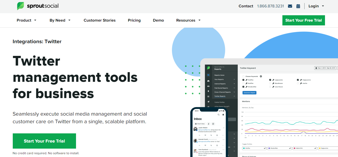The image size is (338, 157).
Task: Uncheck the cappuccino keyword checkbox
Action: tap(270, 80)
